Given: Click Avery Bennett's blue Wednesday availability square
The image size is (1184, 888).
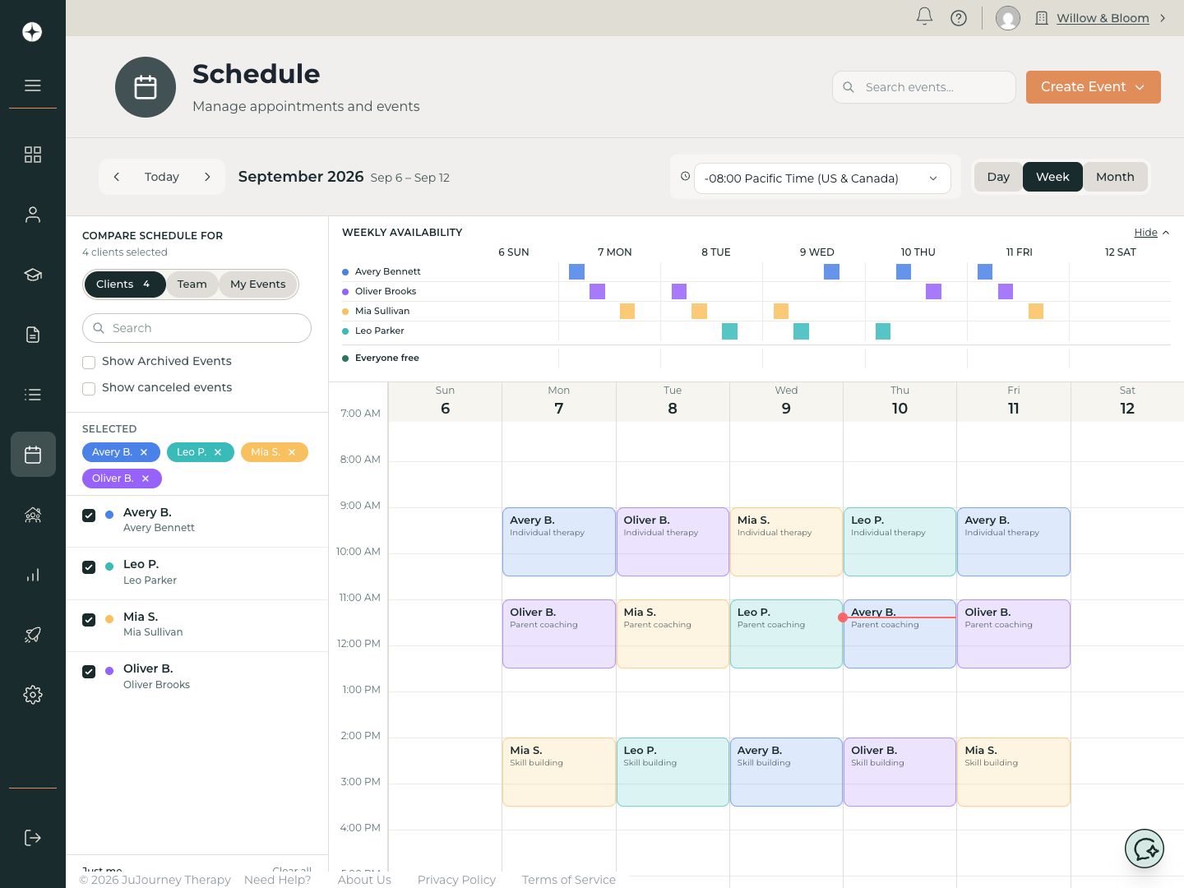Looking at the screenshot, I should (x=831, y=271).
